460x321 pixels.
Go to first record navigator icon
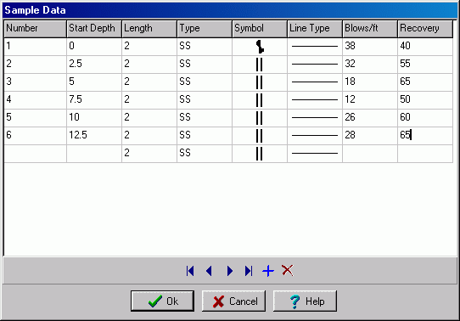point(190,271)
